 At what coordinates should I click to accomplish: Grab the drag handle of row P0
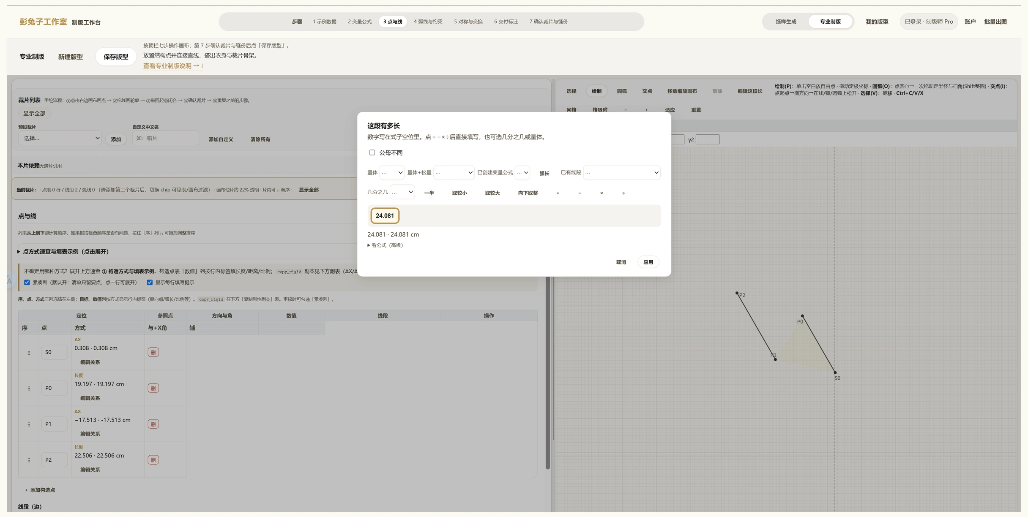click(29, 389)
